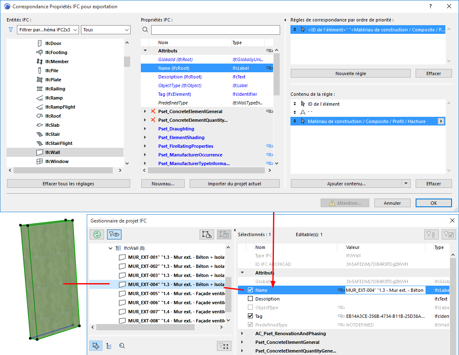
Task: Collapse the Attributs group in IFC manager
Action: (243, 272)
